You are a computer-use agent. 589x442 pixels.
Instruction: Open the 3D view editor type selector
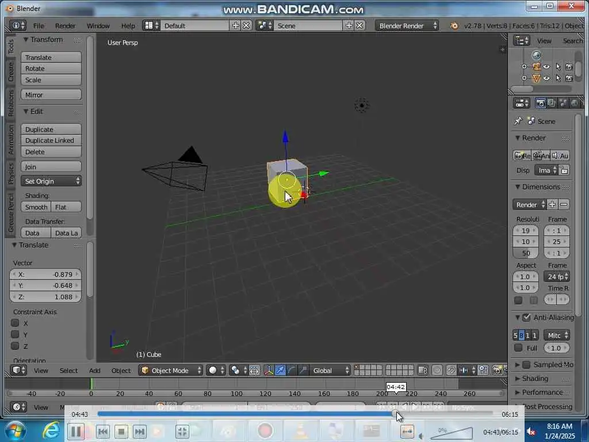[x=18, y=370]
